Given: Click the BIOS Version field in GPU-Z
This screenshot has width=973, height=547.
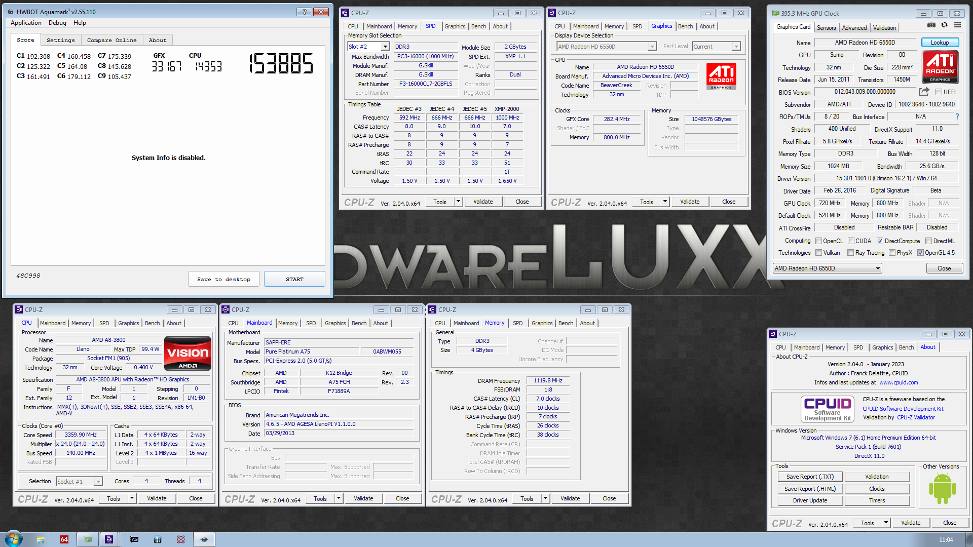Looking at the screenshot, I should click(x=865, y=92).
